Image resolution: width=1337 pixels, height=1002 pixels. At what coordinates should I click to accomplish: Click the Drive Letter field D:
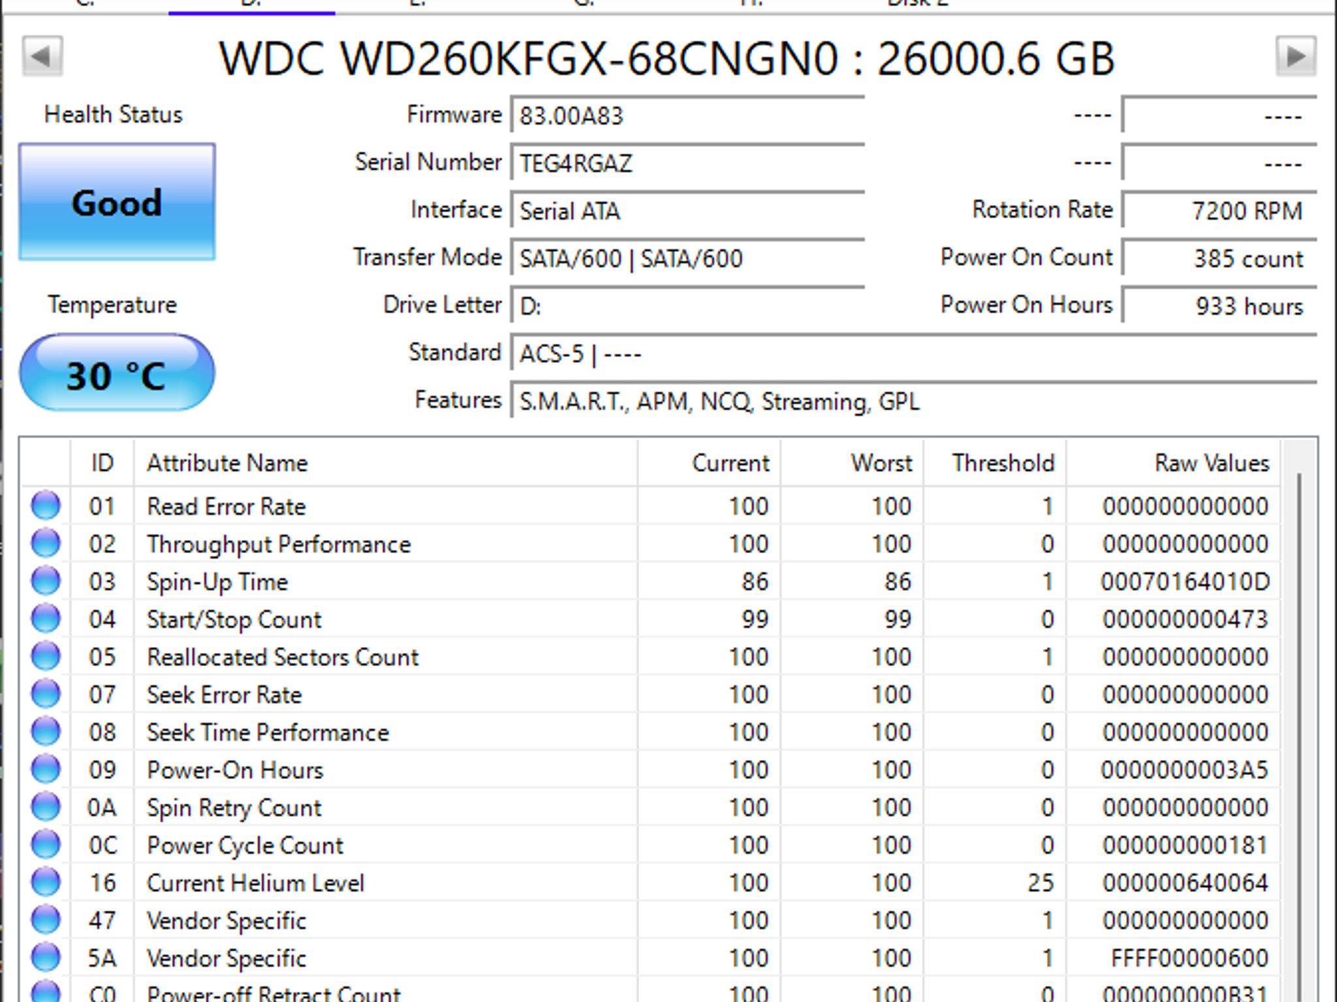pyautogui.click(x=688, y=306)
